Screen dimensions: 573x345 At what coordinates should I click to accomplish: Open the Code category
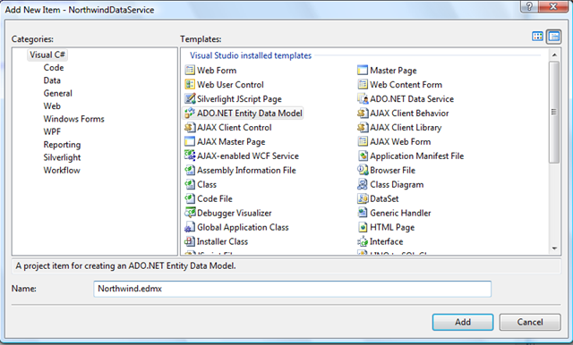click(54, 67)
